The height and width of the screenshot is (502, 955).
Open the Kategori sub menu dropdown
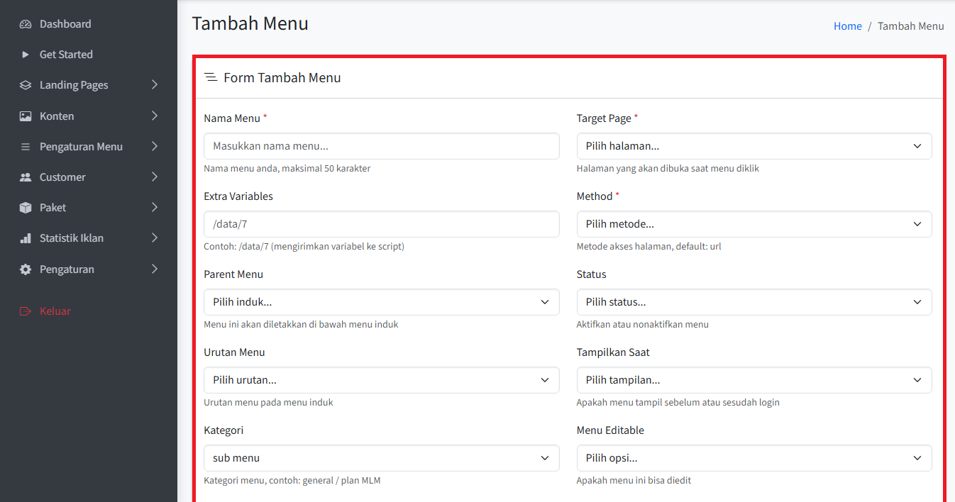point(381,458)
